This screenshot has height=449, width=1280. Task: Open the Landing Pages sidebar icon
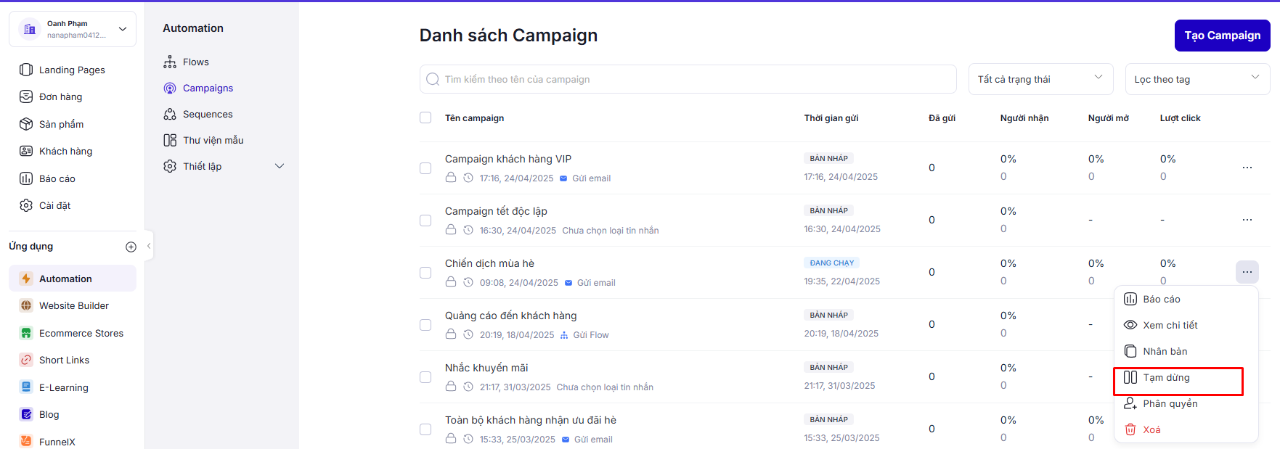pyautogui.click(x=26, y=70)
